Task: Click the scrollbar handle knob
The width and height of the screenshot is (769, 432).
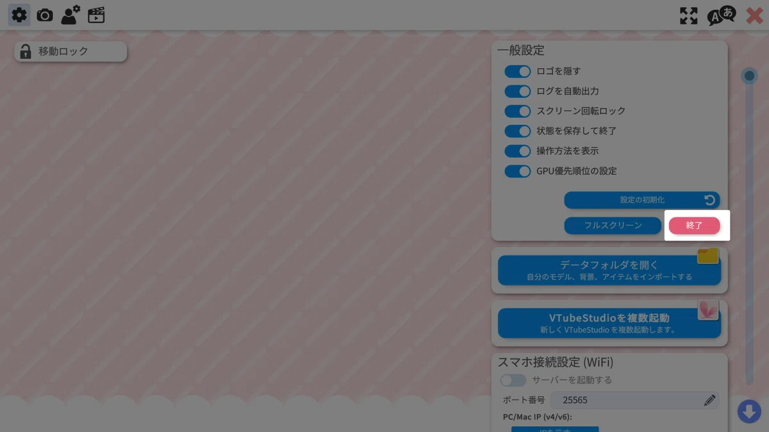Action: 749,76
